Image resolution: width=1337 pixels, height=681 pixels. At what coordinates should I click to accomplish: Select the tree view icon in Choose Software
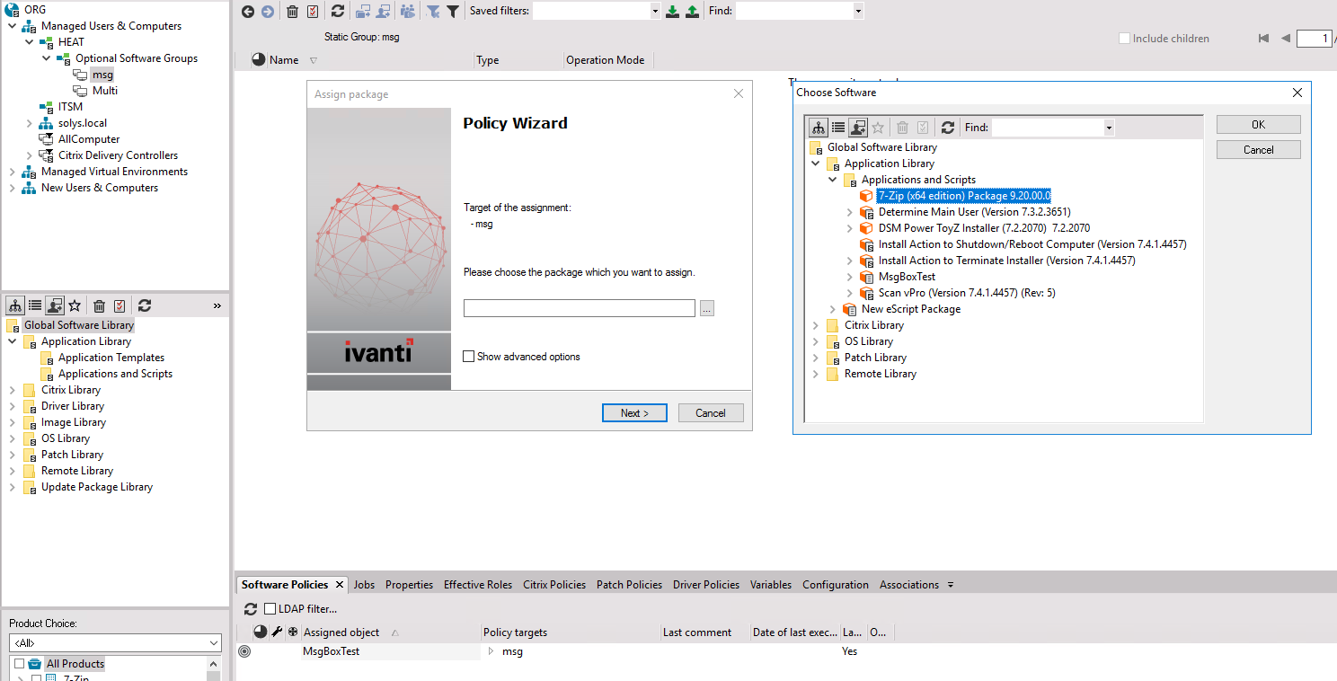[819, 127]
